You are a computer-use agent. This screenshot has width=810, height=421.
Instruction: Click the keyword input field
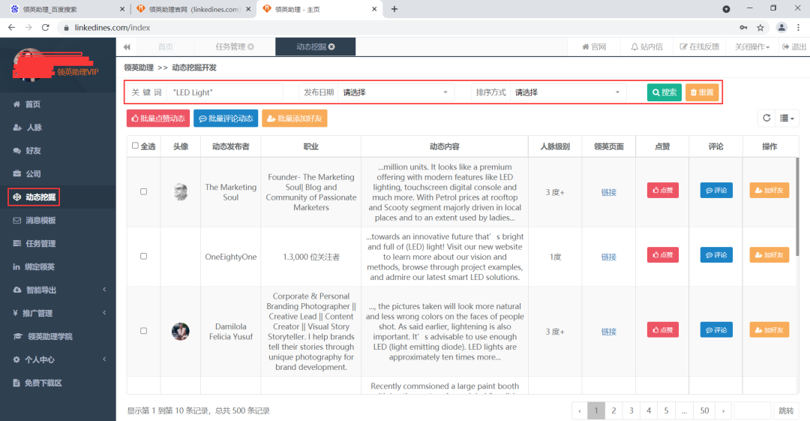(225, 92)
